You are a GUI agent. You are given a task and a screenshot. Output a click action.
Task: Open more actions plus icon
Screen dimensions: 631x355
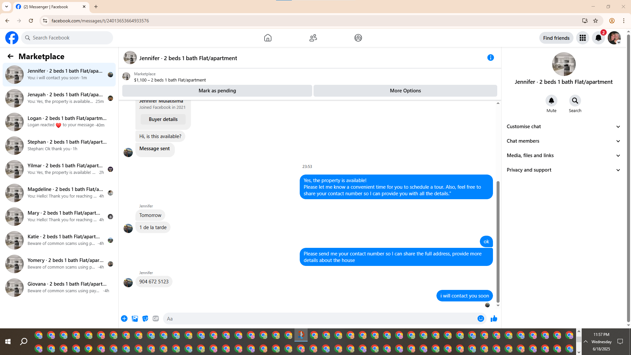tap(124, 319)
